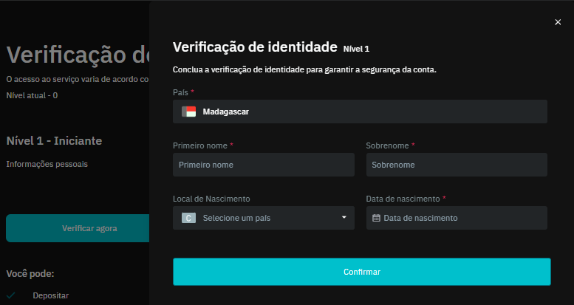574x305 pixels.
Task: Click the Nível atual - 0 text
Action: pyautogui.click(x=32, y=95)
